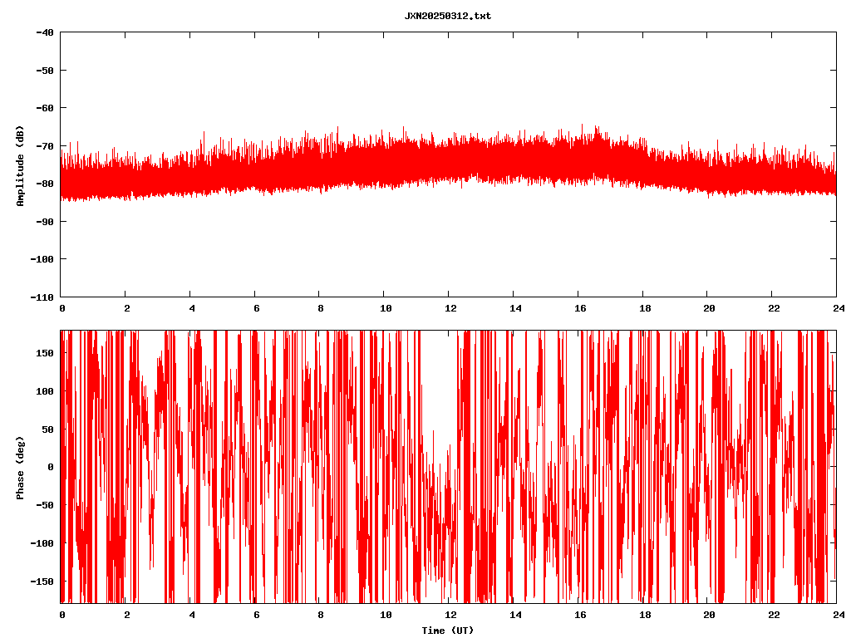Click hour 8 tick under Phase plot
851x638 pixels.
pos(321,616)
